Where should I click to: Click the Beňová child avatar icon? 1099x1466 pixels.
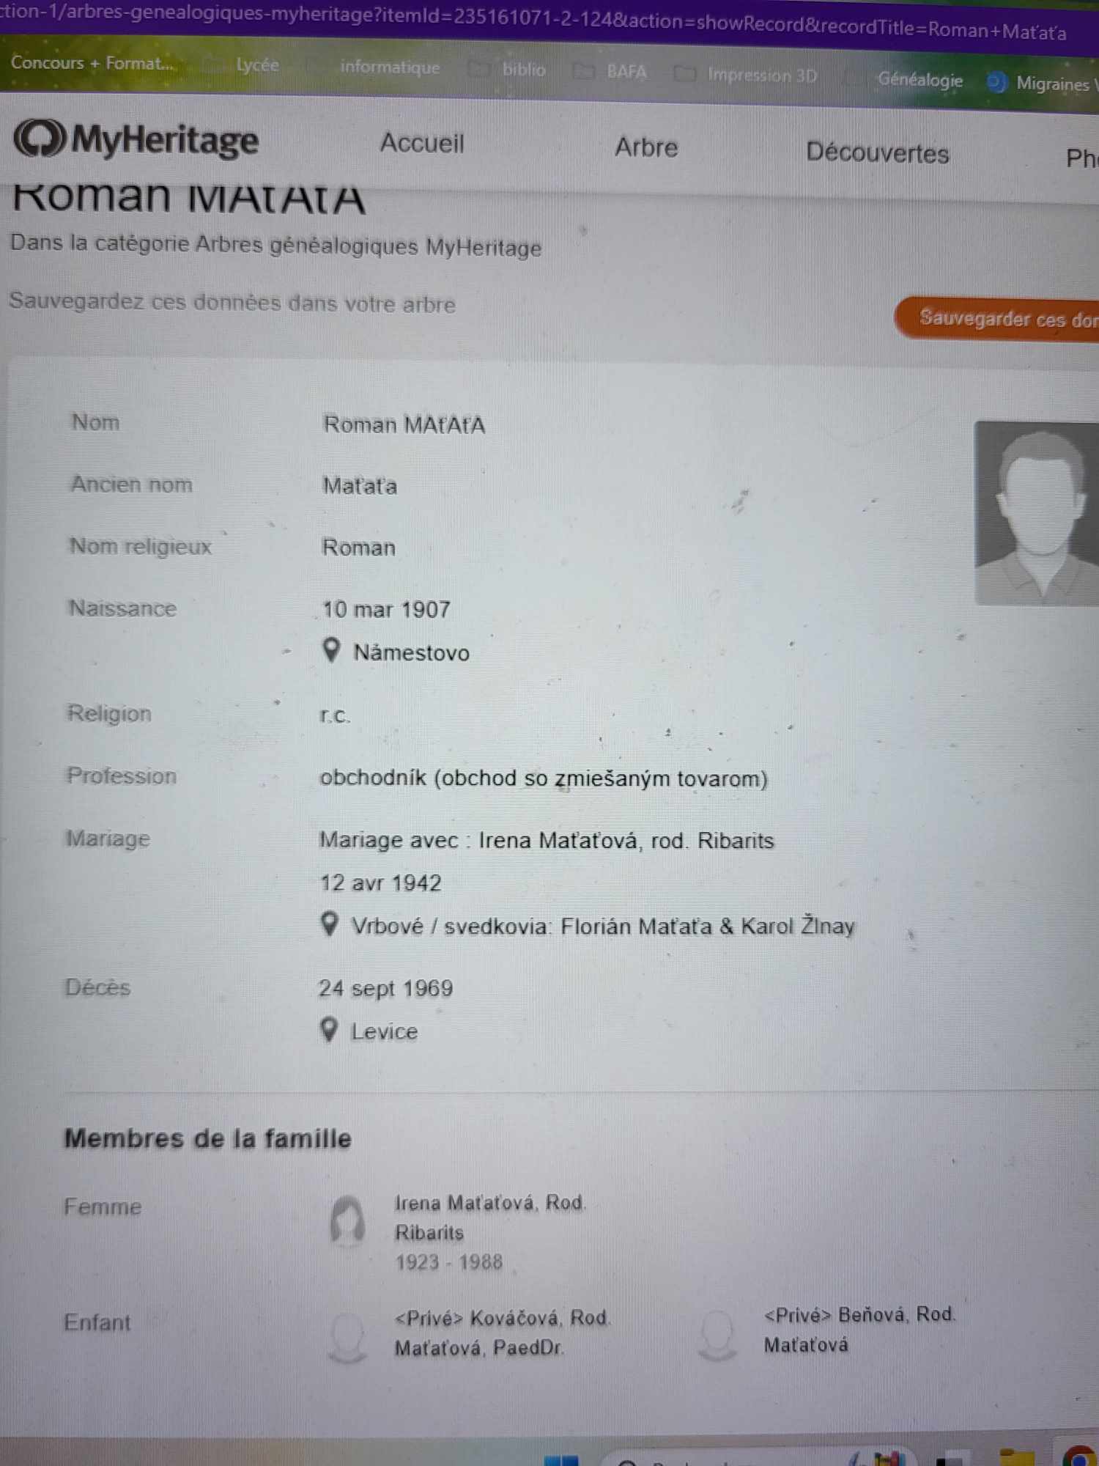[717, 1334]
